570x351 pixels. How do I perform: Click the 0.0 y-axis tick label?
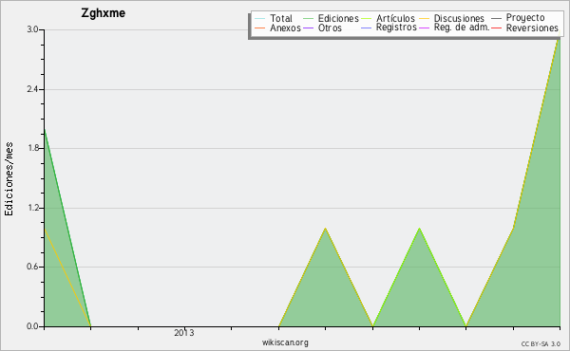tap(32, 326)
